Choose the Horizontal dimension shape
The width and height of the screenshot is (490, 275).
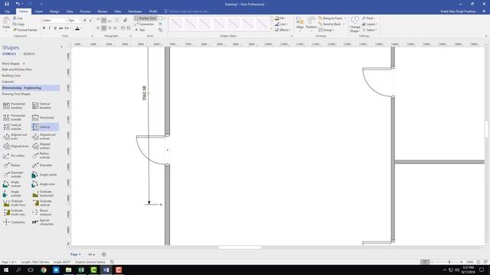[44, 118]
